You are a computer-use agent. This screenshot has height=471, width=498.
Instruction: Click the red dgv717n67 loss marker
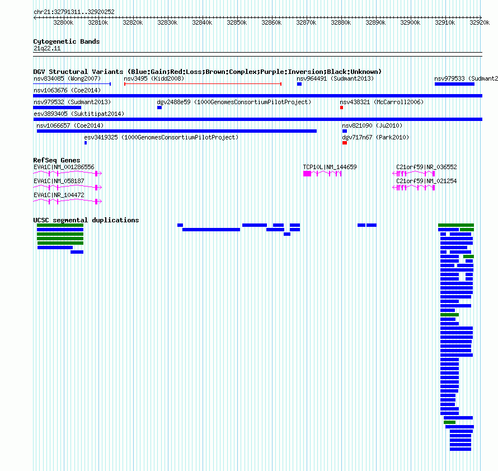click(x=345, y=143)
